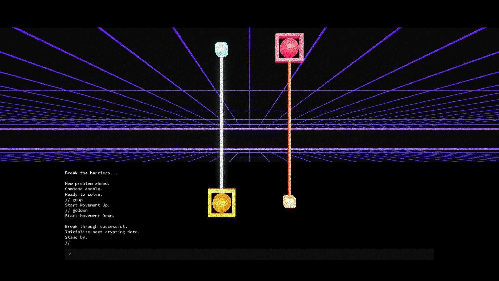499x281 pixels.
Task: Click 'Break the barriers...' text
Action: pyautogui.click(x=91, y=173)
